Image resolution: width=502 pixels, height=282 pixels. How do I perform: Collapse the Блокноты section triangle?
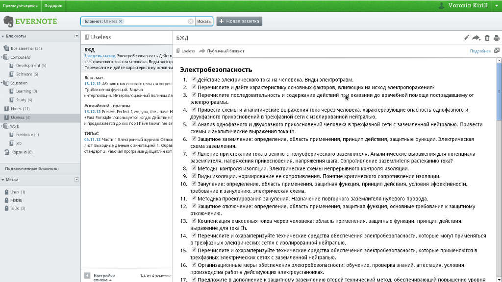2,36
